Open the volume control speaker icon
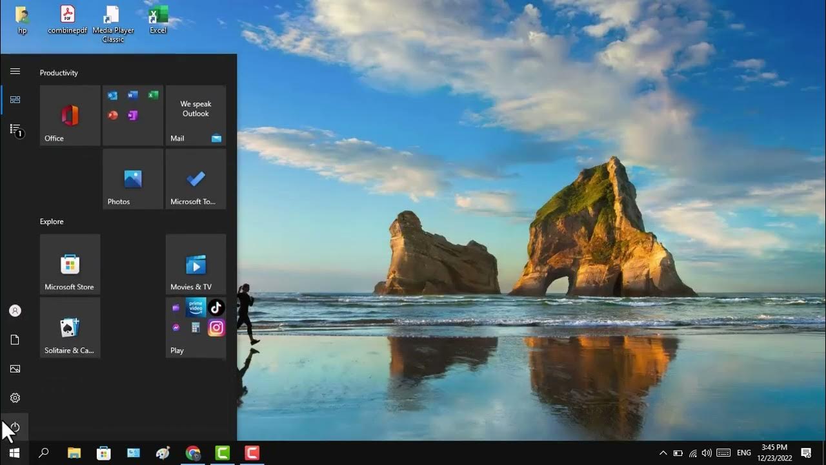826x465 pixels. pos(707,453)
